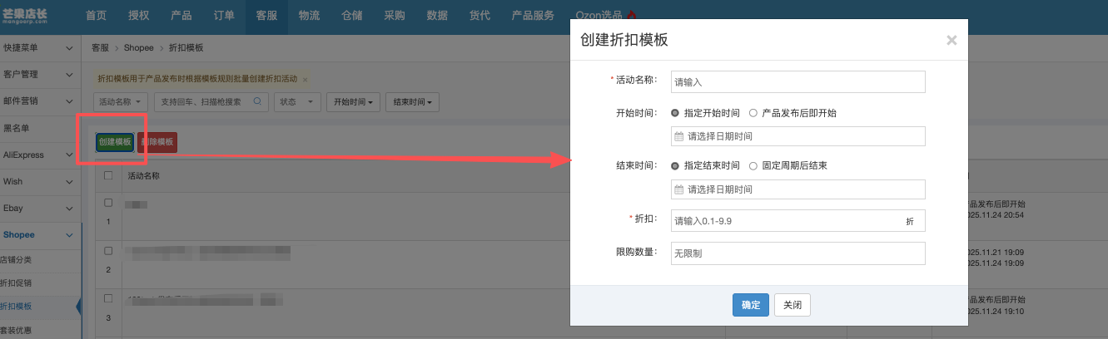Check the first row checkbox
The height and width of the screenshot is (339, 1108).
coord(108,203)
